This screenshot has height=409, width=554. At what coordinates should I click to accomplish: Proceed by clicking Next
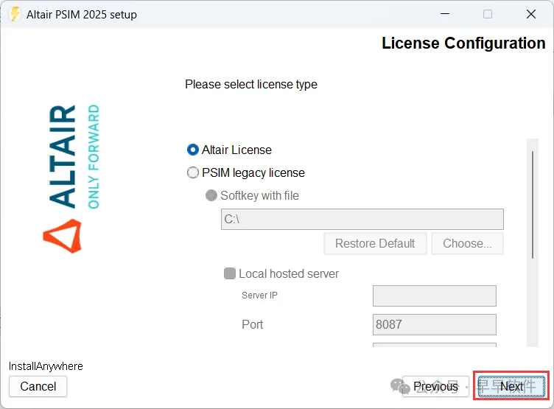pos(511,386)
